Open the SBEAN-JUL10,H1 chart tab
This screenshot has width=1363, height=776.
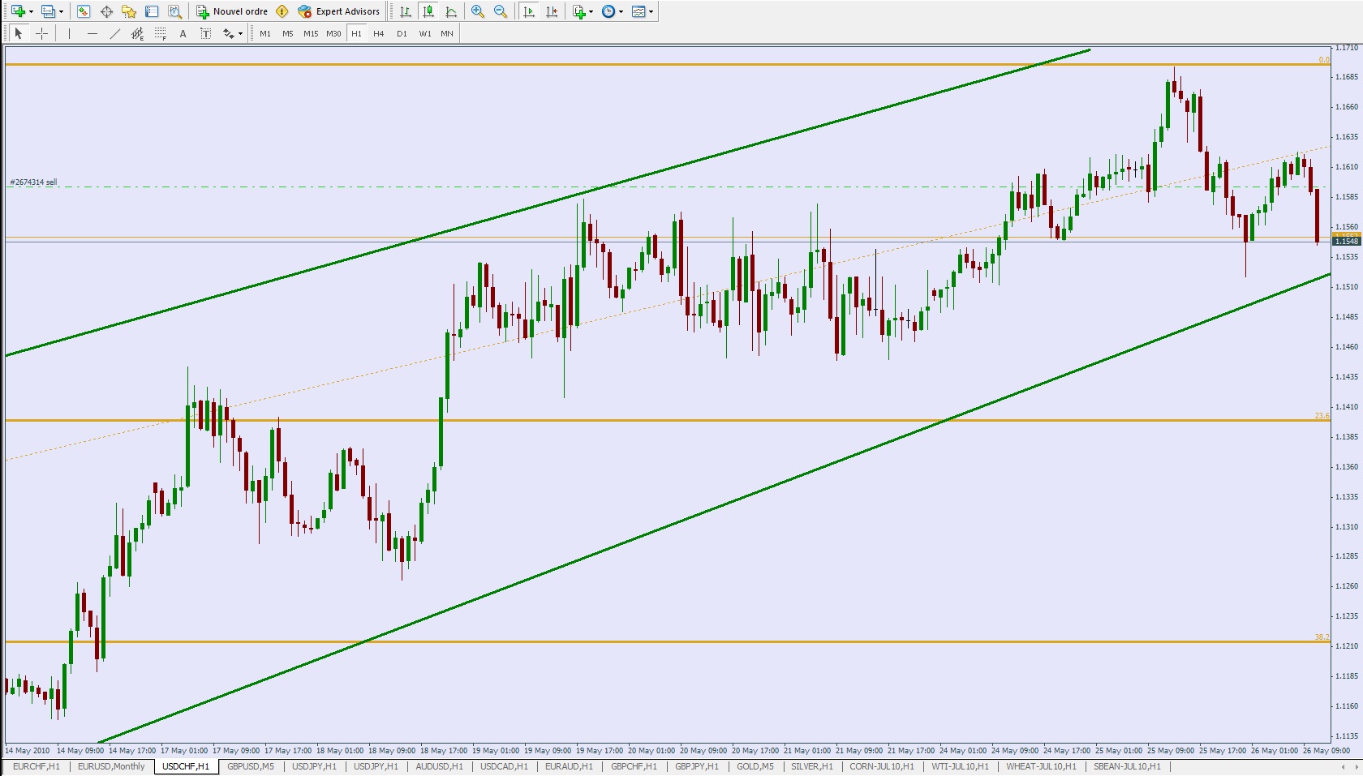point(1127,766)
